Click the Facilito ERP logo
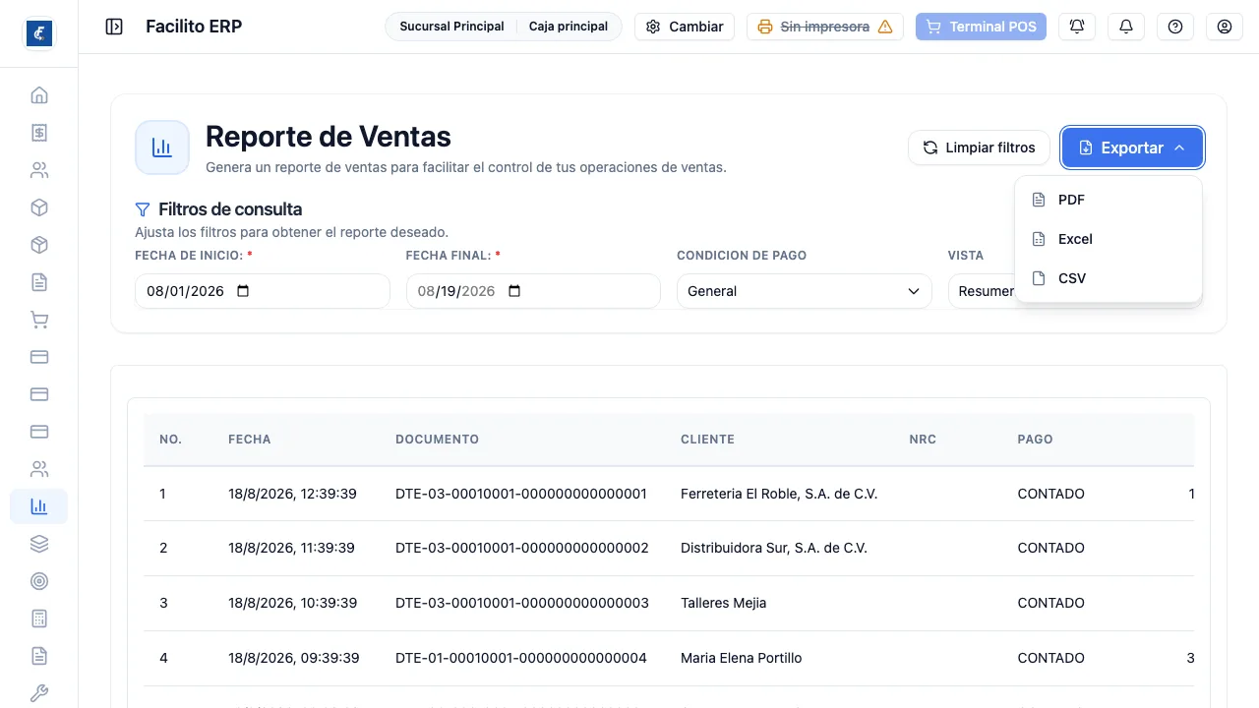Viewport: 1259px width, 708px height. click(39, 33)
